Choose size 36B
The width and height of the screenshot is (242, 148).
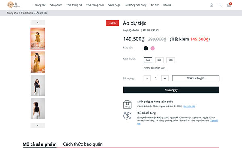coord(171,60)
